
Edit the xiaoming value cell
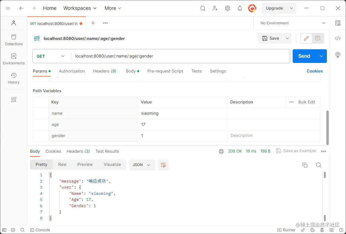(x=183, y=113)
